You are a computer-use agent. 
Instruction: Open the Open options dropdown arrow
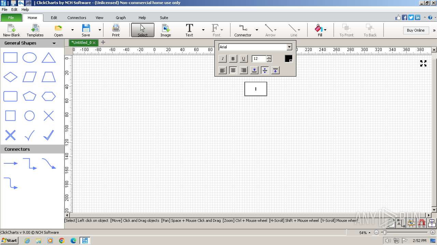click(72, 30)
